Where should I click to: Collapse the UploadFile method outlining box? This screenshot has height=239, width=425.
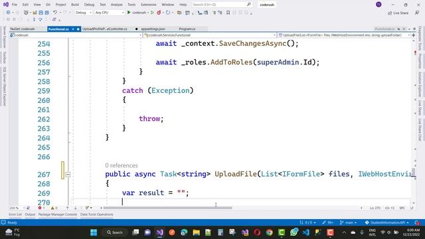(68, 175)
